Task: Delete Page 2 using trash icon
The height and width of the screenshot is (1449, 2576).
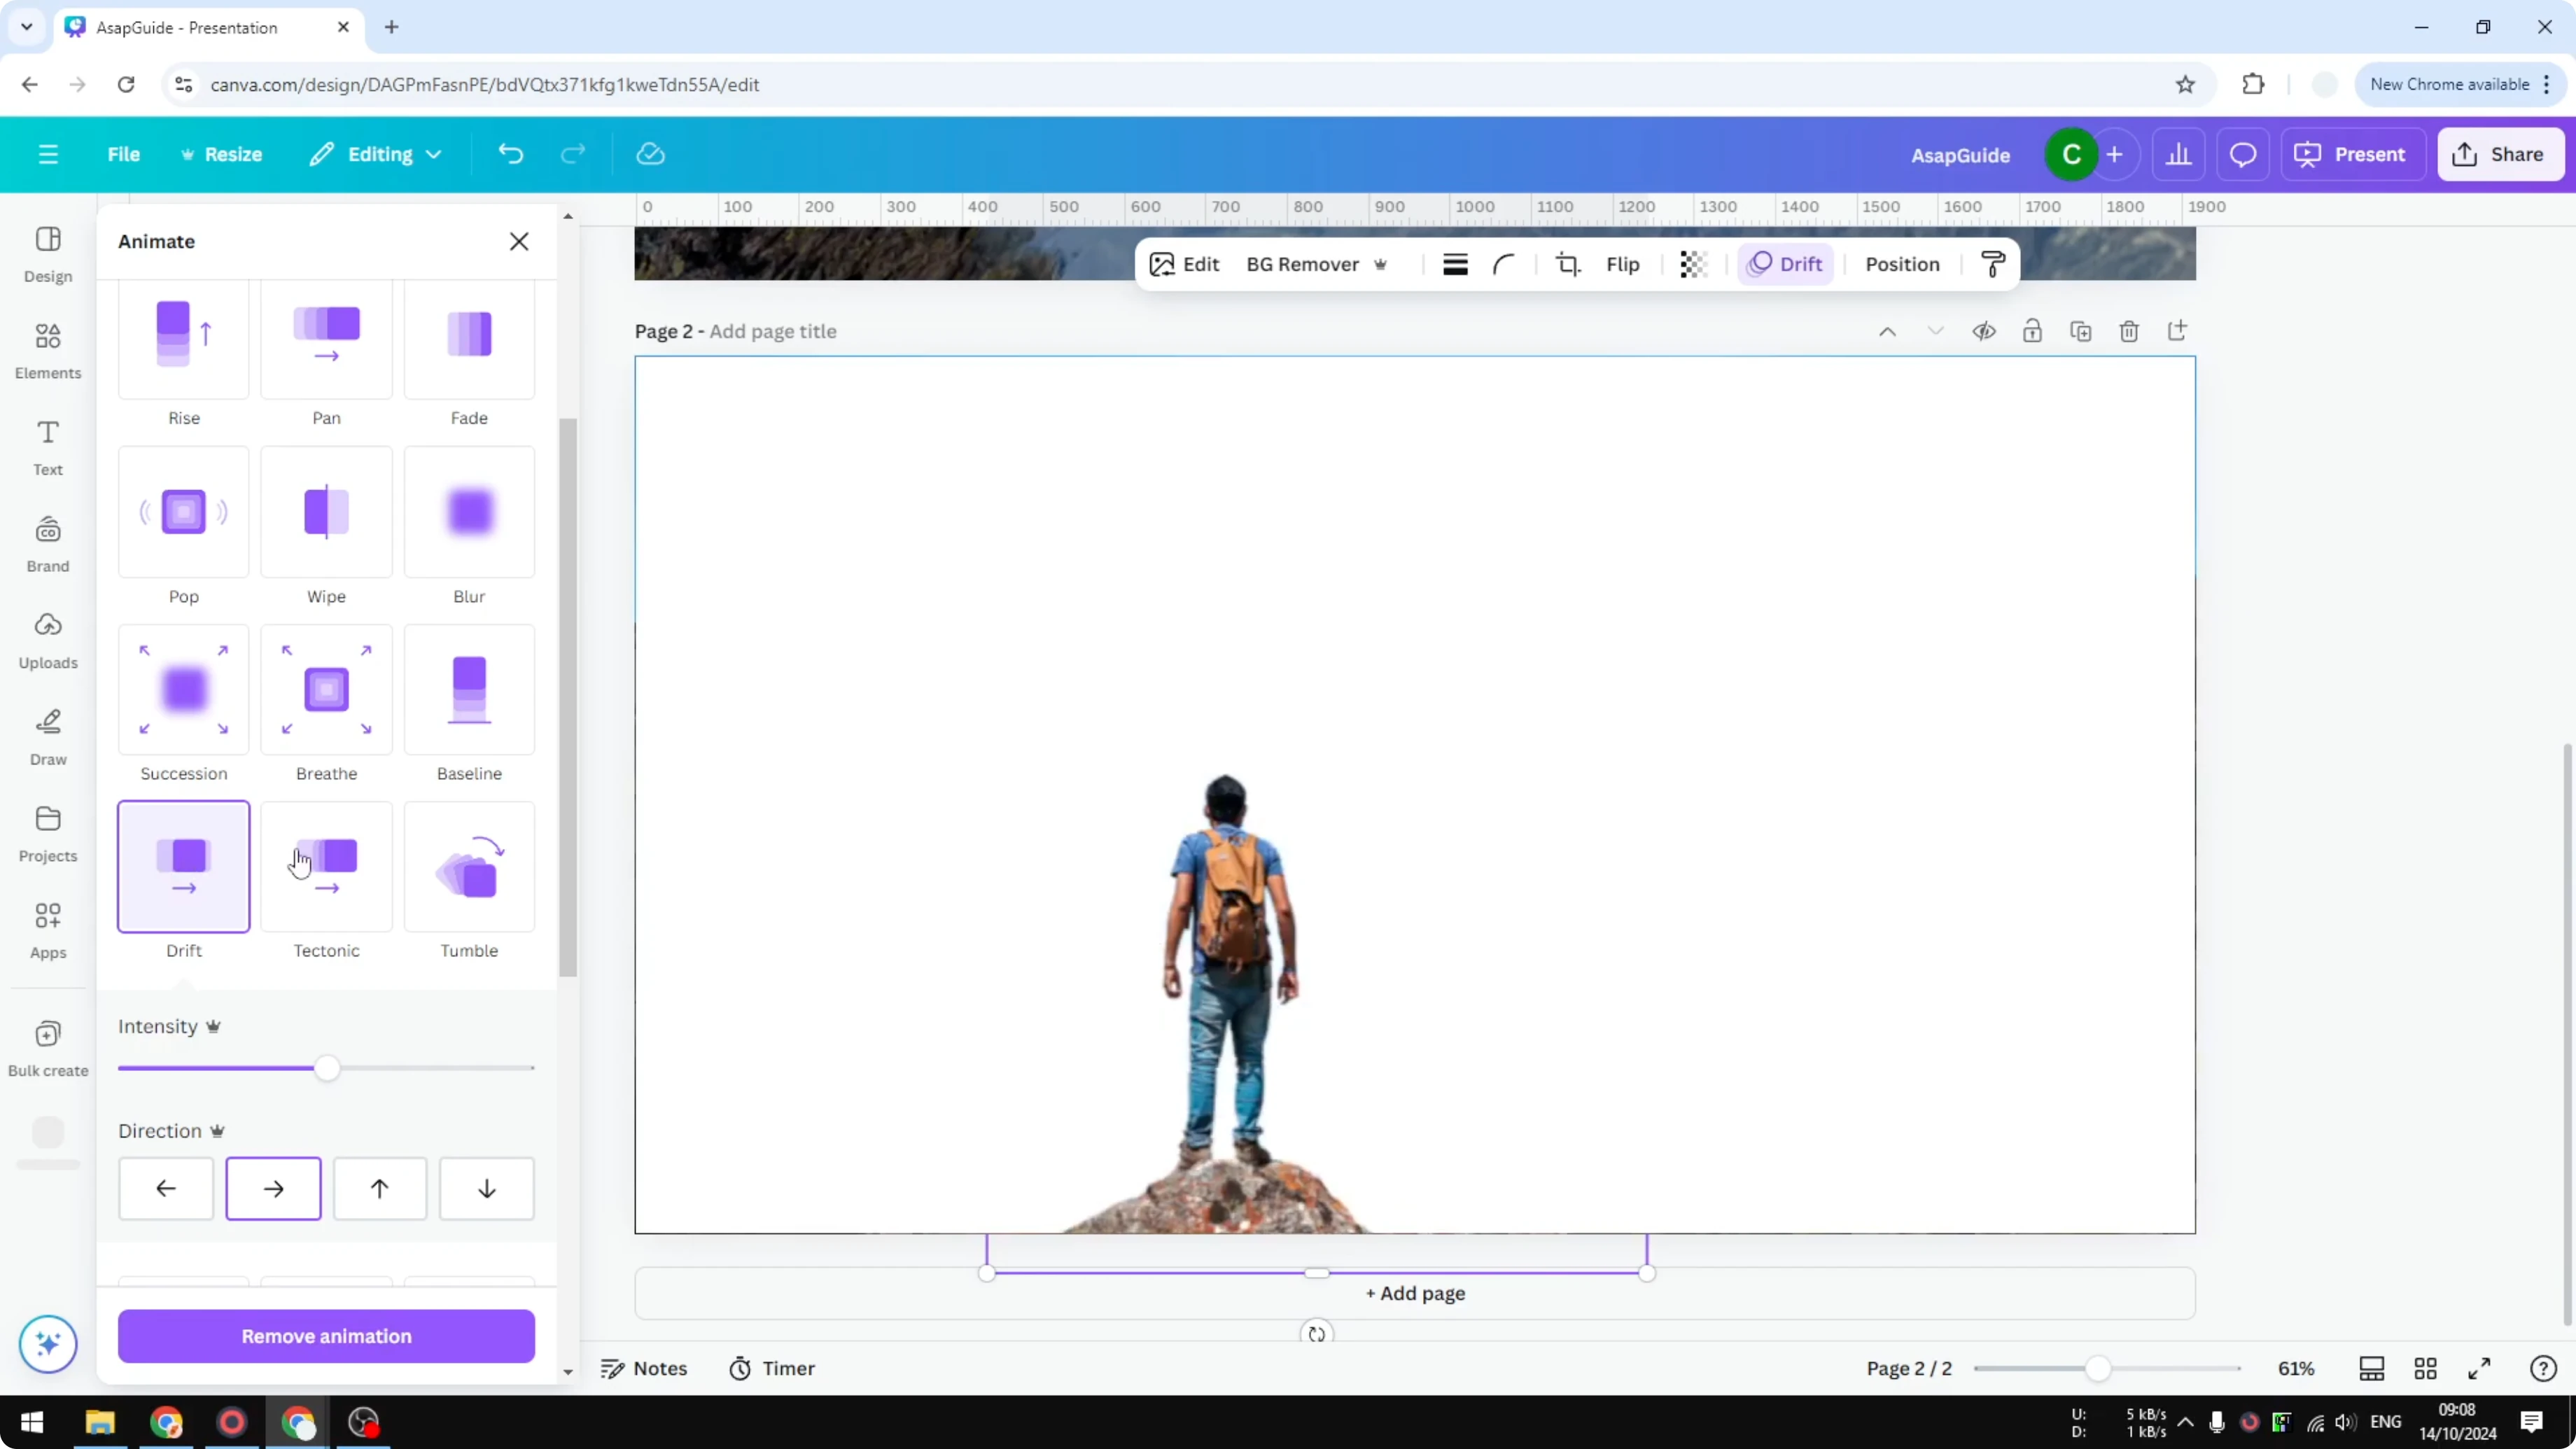Action: pos(2129,331)
